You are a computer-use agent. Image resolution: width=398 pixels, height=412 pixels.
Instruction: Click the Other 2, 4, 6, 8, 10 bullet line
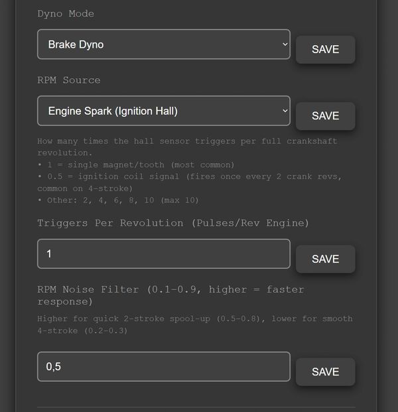[118, 200]
